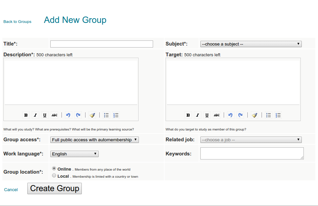
Task: Click the Cancel link
Action: (11, 190)
